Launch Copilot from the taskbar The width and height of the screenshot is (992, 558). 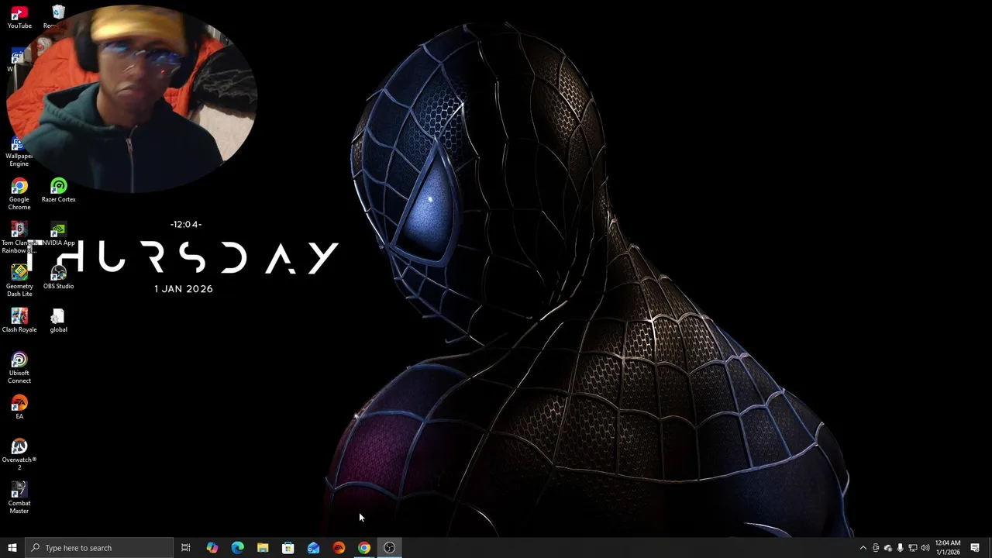click(212, 548)
